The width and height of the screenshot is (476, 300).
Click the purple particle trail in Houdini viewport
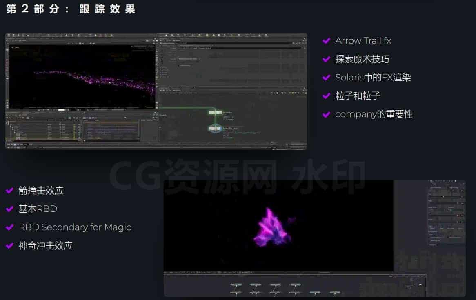click(94, 80)
